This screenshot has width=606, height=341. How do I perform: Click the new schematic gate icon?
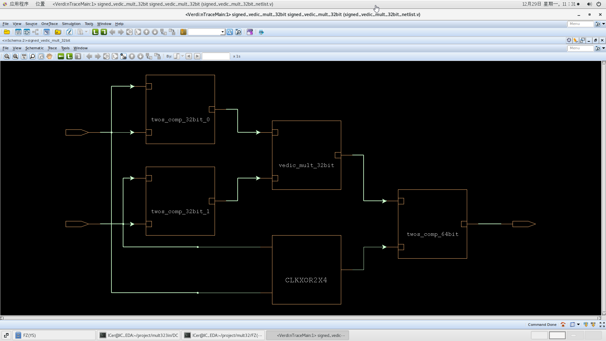pos(27,32)
